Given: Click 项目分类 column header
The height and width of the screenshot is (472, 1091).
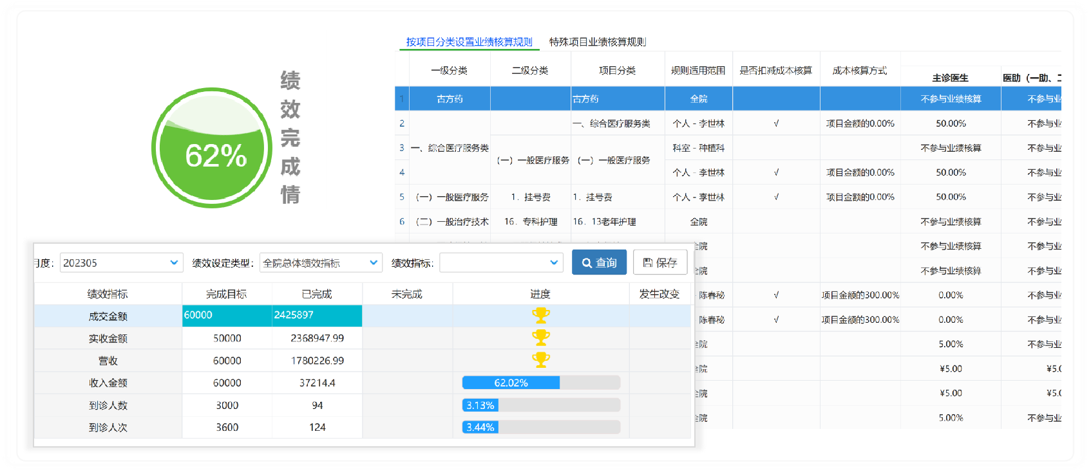Looking at the screenshot, I should [617, 70].
